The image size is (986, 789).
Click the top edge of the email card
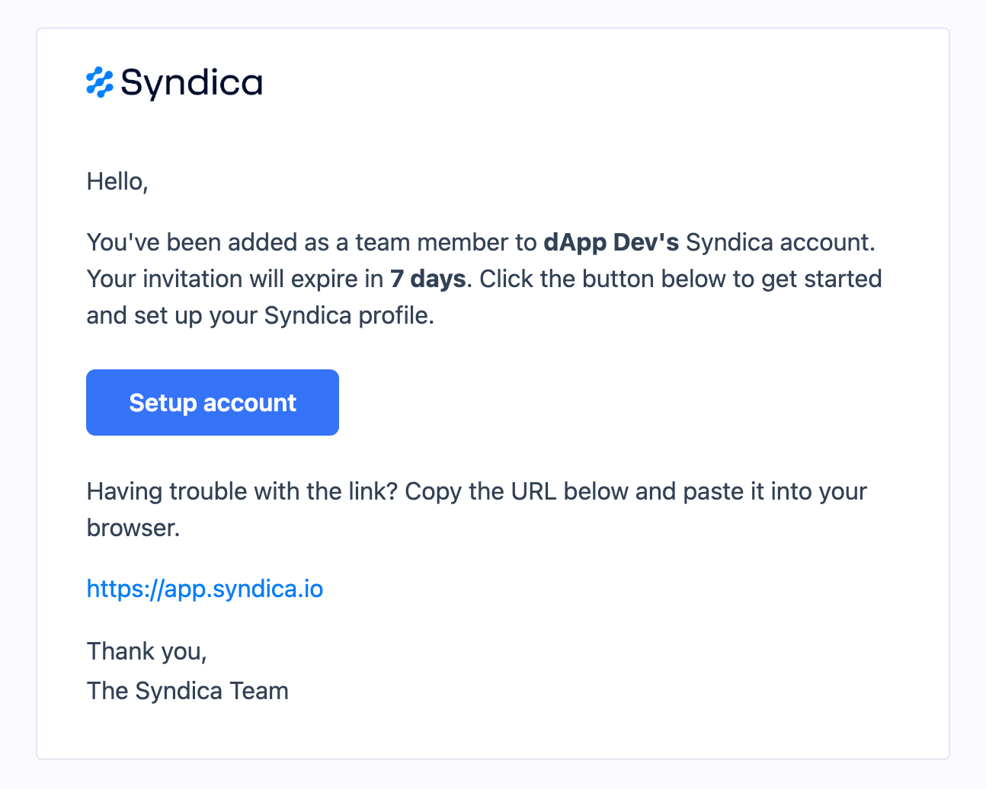493,30
